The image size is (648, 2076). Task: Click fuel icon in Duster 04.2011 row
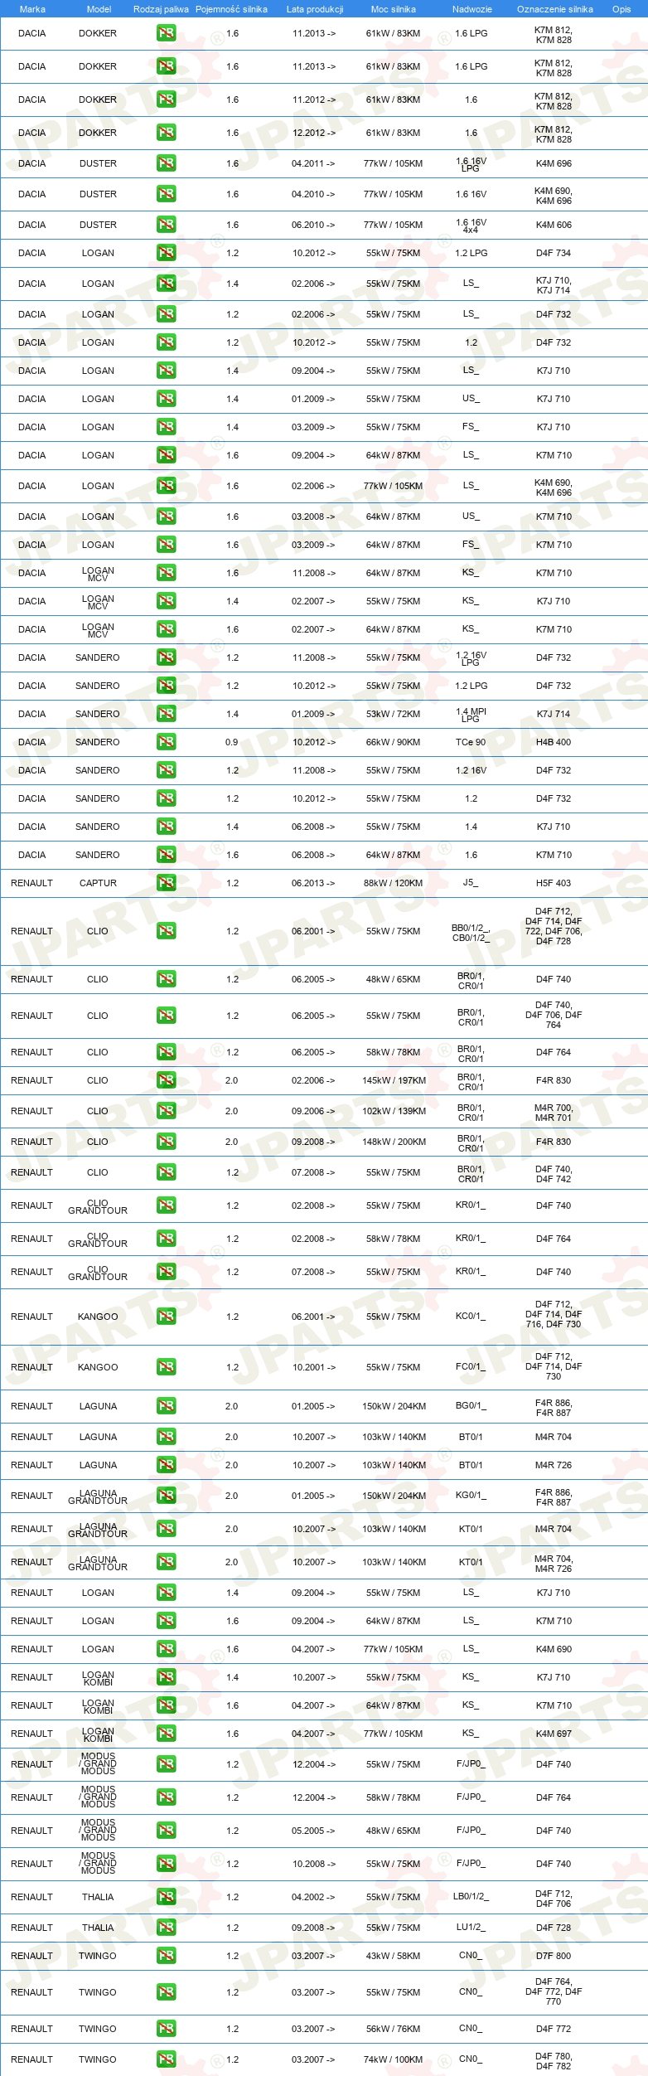click(x=166, y=163)
